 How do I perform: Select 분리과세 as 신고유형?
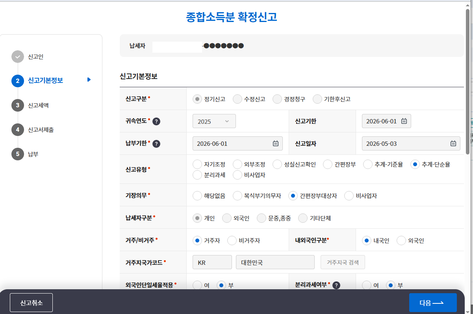click(197, 175)
